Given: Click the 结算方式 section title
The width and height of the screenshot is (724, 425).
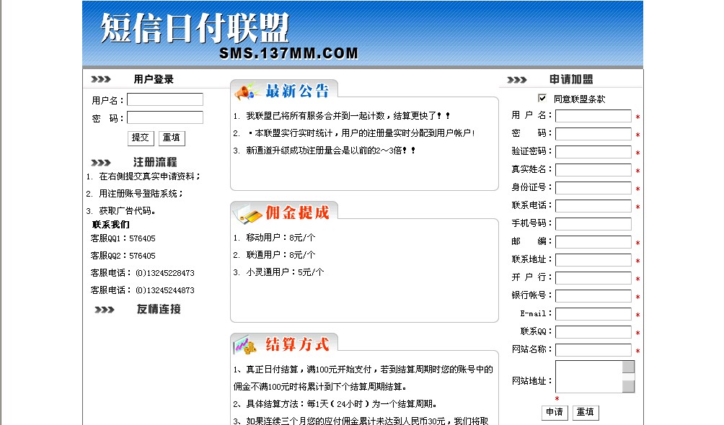Looking at the screenshot, I should [297, 344].
